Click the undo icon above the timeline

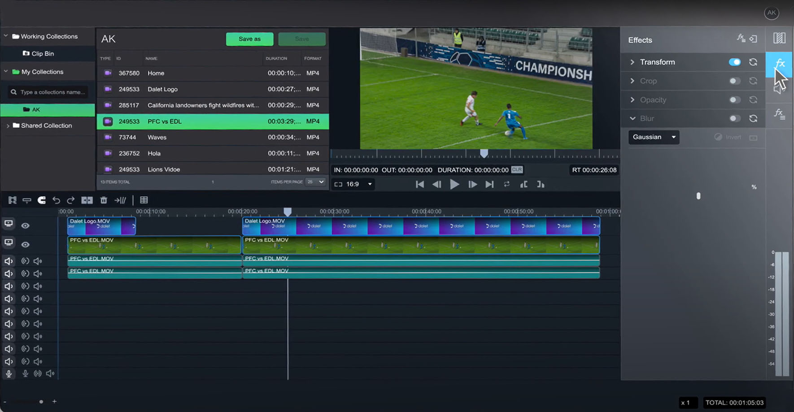click(57, 200)
